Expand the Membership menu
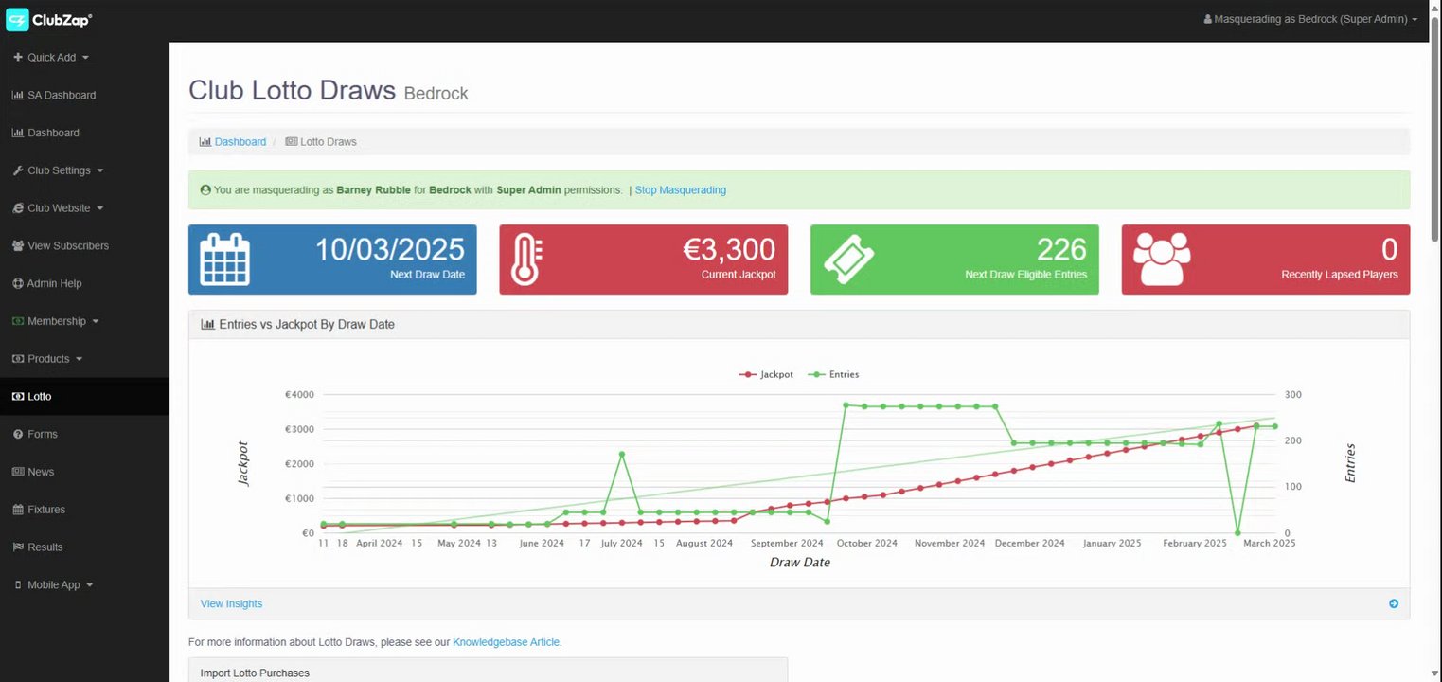 tap(57, 321)
